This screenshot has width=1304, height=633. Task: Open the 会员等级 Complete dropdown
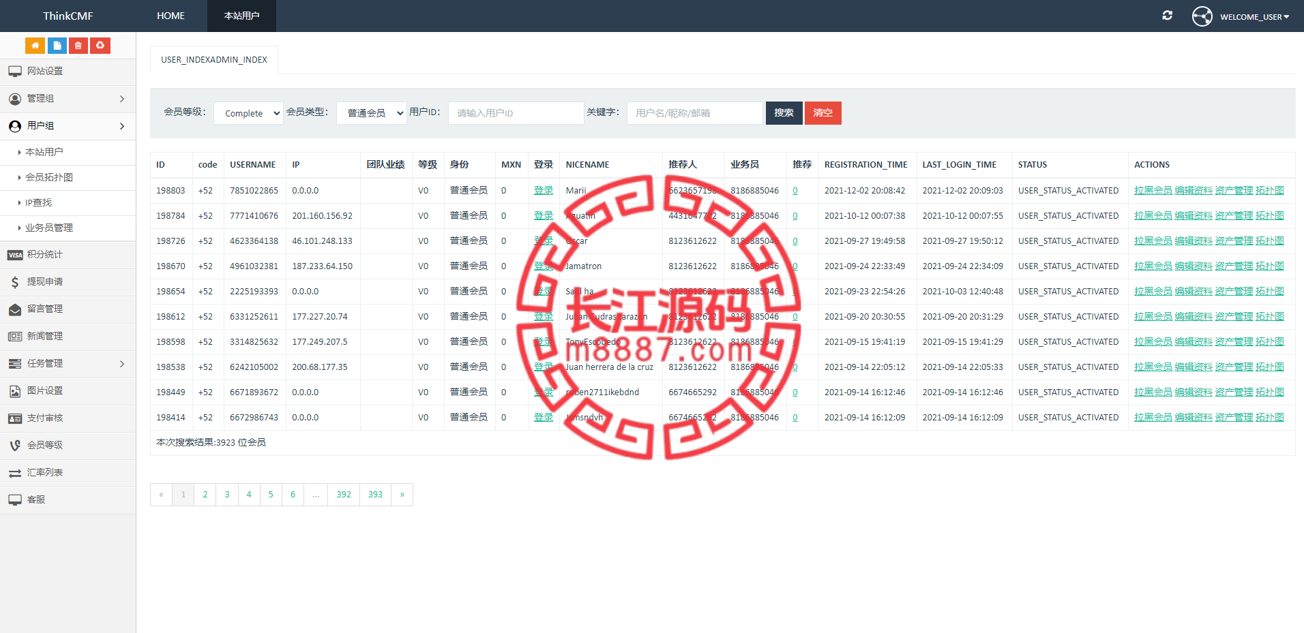click(249, 113)
